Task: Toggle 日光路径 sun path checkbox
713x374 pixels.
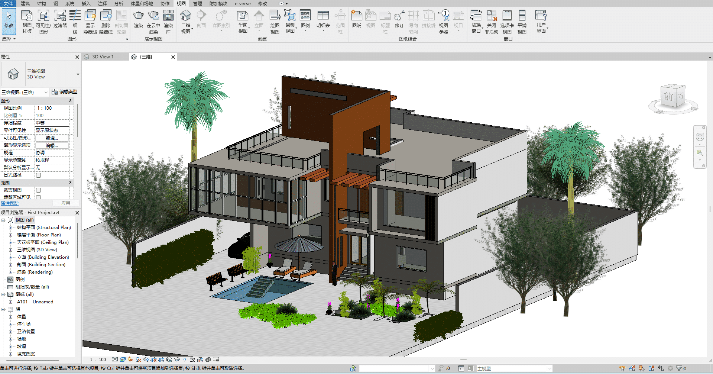Action: tap(38, 175)
